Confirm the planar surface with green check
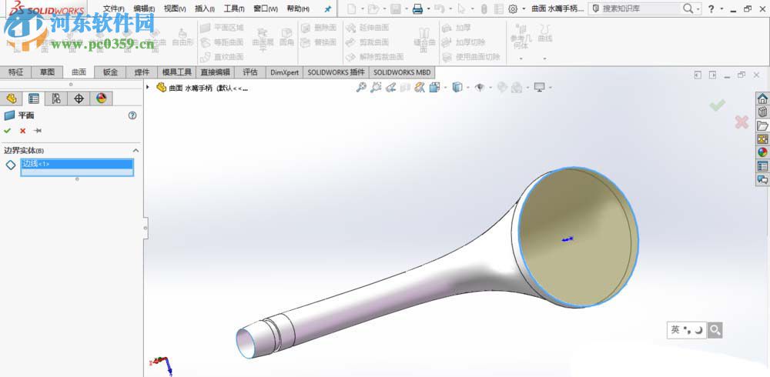 (7, 131)
